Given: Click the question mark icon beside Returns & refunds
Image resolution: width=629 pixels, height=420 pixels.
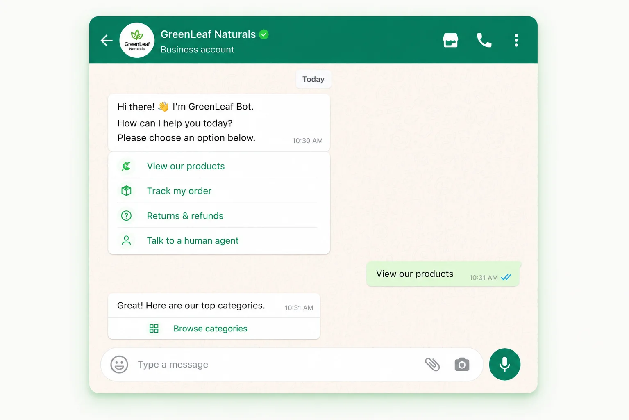Looking at the screenshot, I should pos(126,215).
